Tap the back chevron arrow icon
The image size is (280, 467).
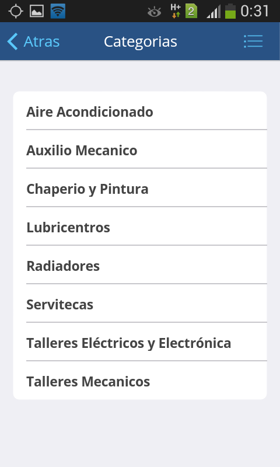[x=12, y=41]
